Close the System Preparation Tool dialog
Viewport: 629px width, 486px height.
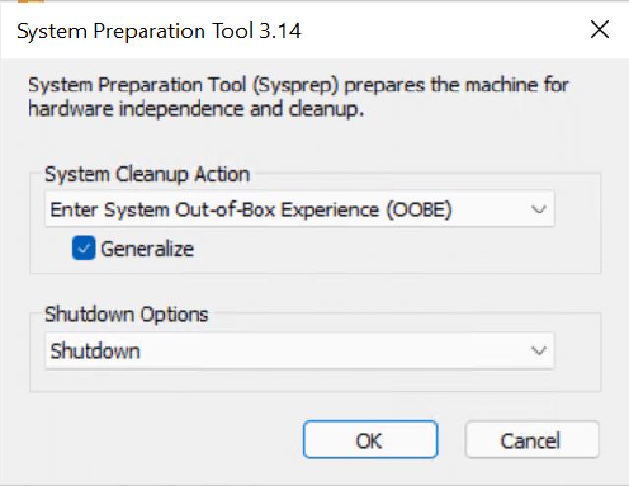tap(600, 30)
